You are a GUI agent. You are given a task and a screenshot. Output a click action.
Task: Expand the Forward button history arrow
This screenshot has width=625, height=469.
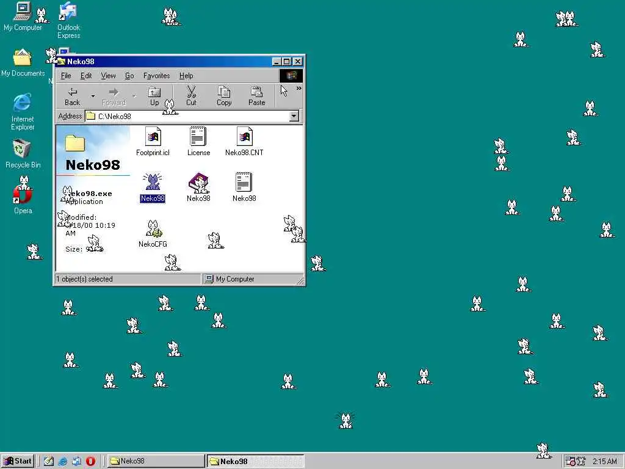click(134, 96)
